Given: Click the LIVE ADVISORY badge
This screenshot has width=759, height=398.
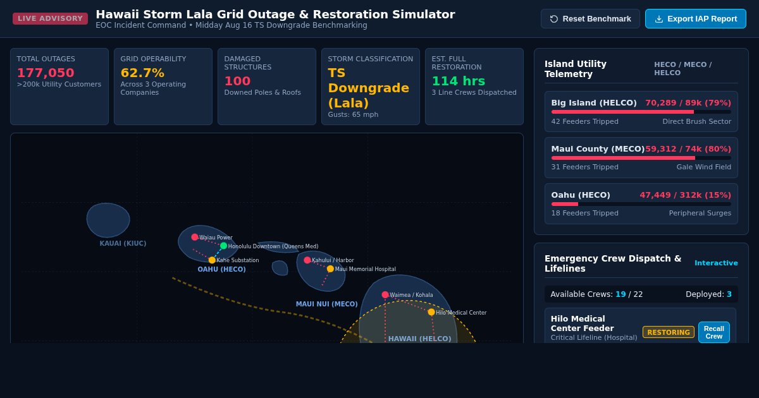Looking at the screenshot, I should point(50,18).
